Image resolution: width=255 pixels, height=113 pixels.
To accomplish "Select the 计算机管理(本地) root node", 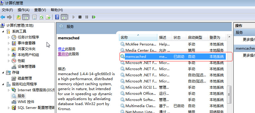I will 20,25.
